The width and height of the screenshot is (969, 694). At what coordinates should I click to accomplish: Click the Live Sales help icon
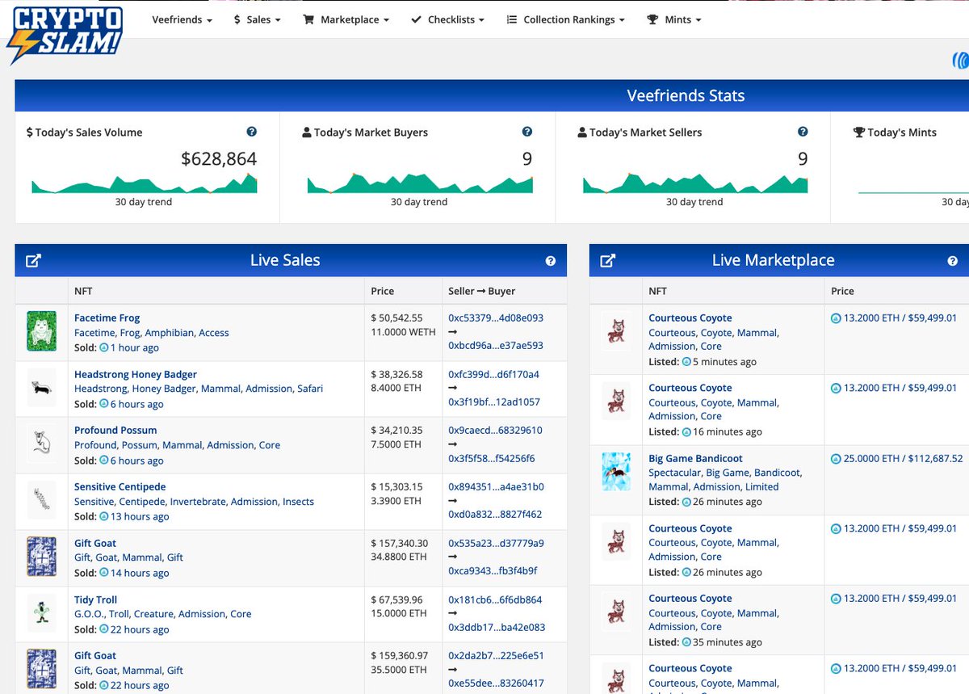(x=551, y=261)
